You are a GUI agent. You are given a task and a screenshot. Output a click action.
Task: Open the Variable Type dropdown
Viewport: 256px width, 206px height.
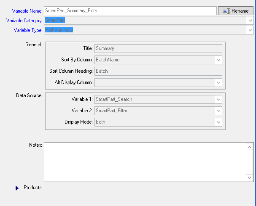coord(250,30)
